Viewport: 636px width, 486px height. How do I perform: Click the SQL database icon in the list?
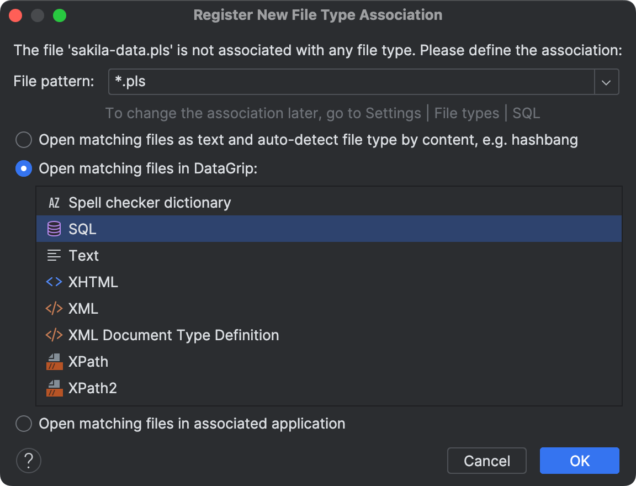click(53, 229)
